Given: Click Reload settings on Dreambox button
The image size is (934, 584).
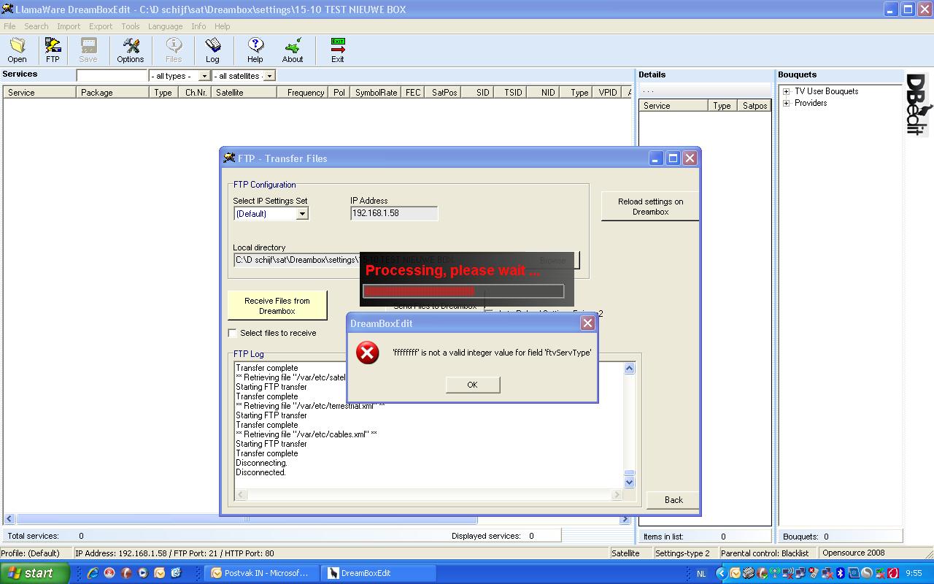Looking at the screenshot, I should pyautogui.click(x=650, y=207).
